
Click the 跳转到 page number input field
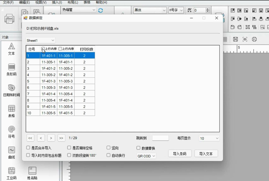(x=160, y=138)
